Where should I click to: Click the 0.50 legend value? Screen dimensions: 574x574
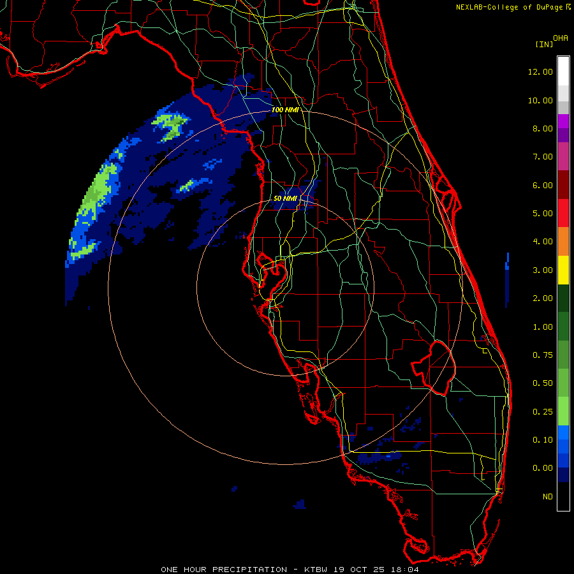tap(543, 383)
